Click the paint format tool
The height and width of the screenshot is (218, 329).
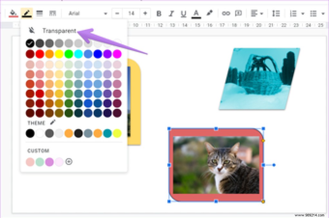(x=209, y=13)
